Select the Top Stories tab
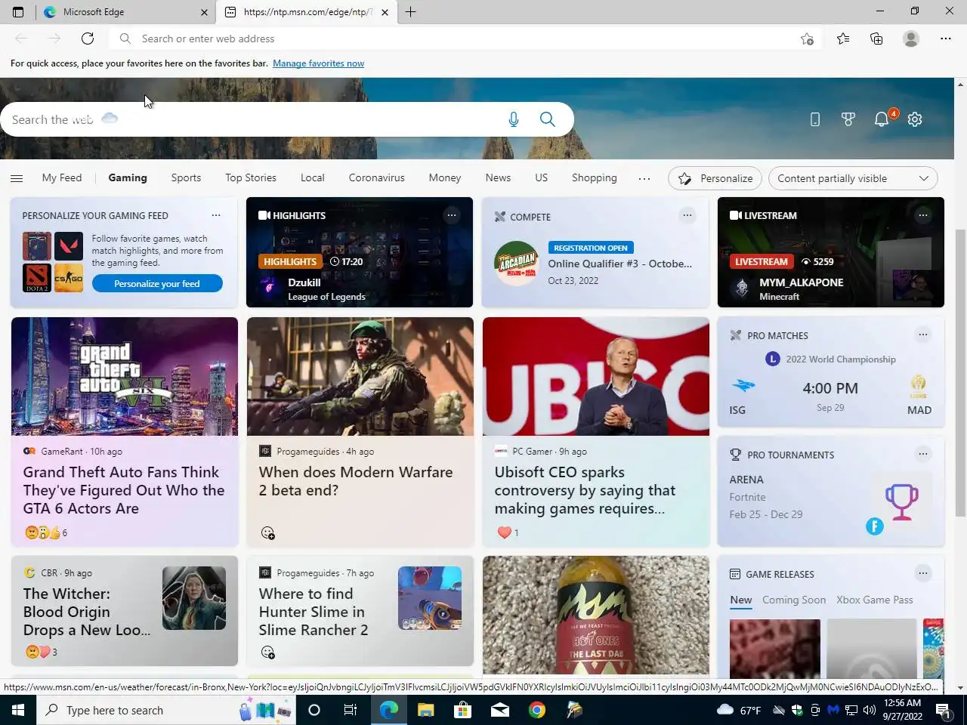The image size is (967, 725). click(x=251, y=178)
